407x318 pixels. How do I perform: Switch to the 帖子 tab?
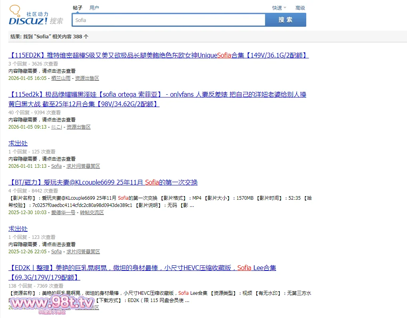pyautogui.click(x=78, y=8)
